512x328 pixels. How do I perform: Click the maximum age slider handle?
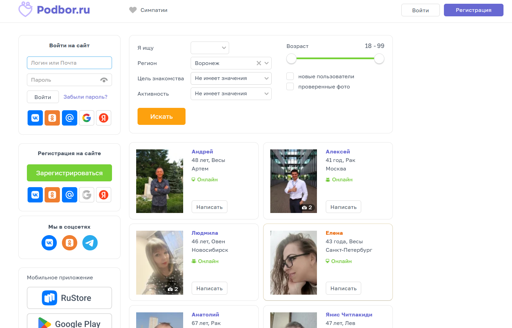pos(379,59)
